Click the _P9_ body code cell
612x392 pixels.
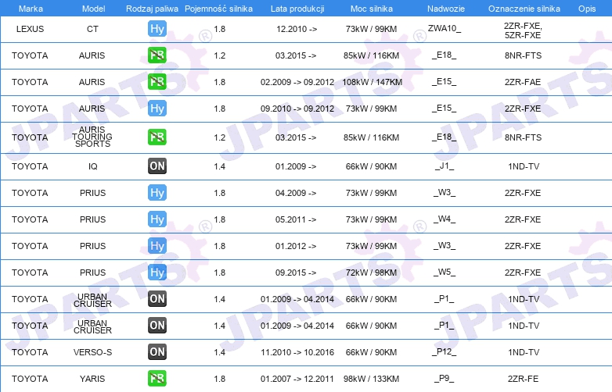point(445,379)
